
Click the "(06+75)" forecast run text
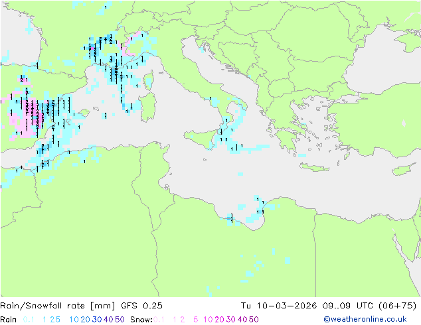[397, 306]
